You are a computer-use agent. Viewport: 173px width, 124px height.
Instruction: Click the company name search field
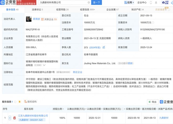pos(63,2)
